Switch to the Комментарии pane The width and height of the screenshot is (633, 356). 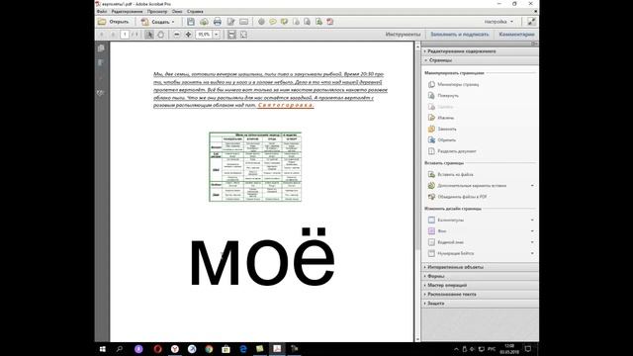click(516, 35)
